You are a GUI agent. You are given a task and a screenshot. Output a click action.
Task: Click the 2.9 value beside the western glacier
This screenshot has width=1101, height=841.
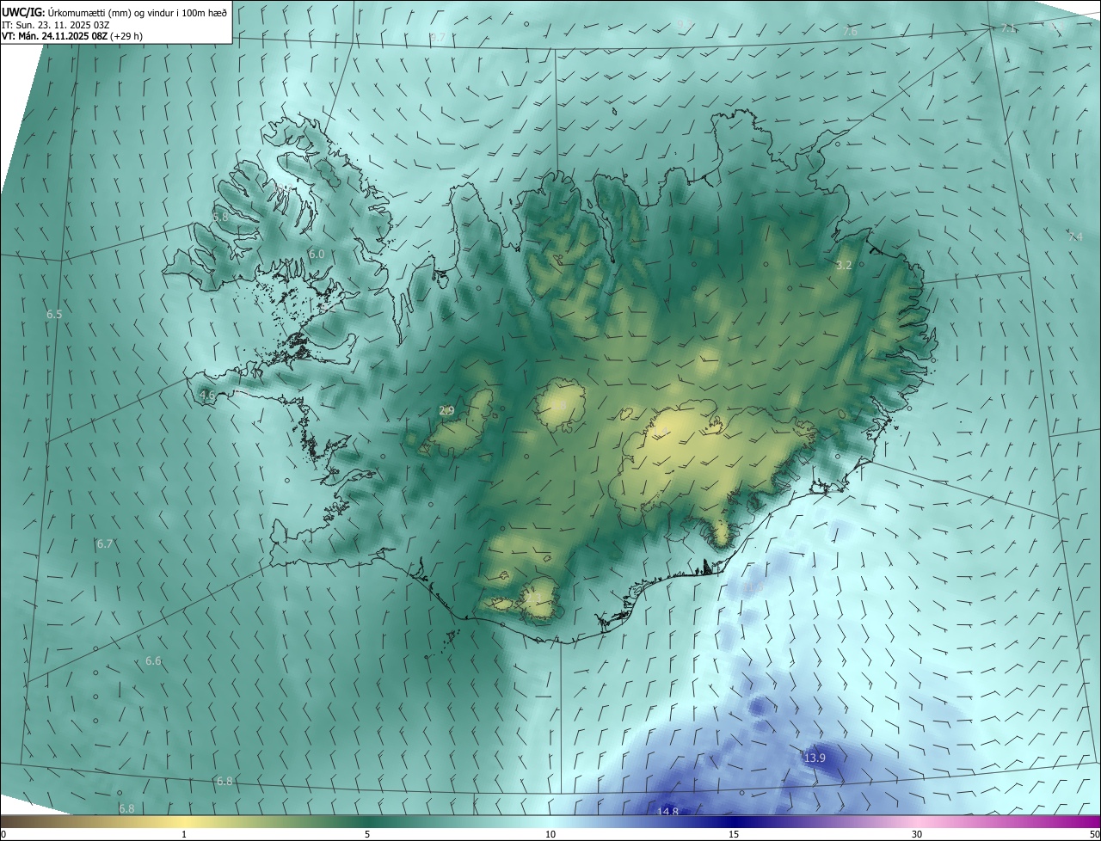[446, 411]
